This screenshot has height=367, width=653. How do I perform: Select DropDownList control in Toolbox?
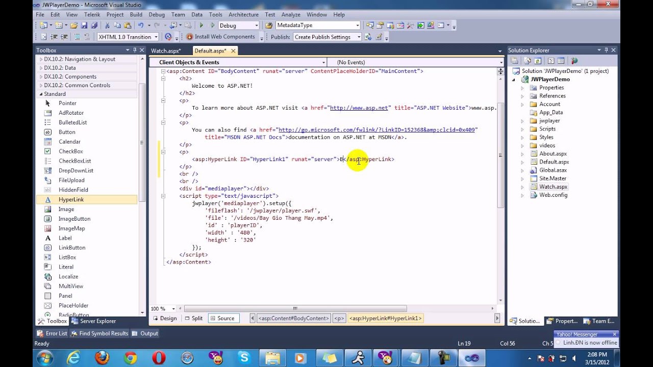coord(87,170)
